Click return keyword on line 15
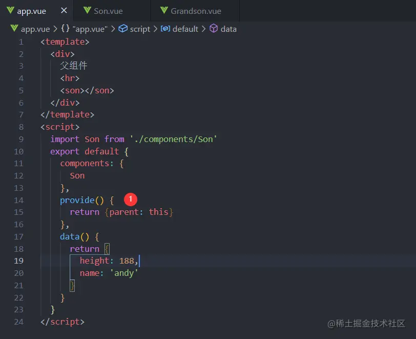This screenshot has height=339, width=416. point(85,212)
